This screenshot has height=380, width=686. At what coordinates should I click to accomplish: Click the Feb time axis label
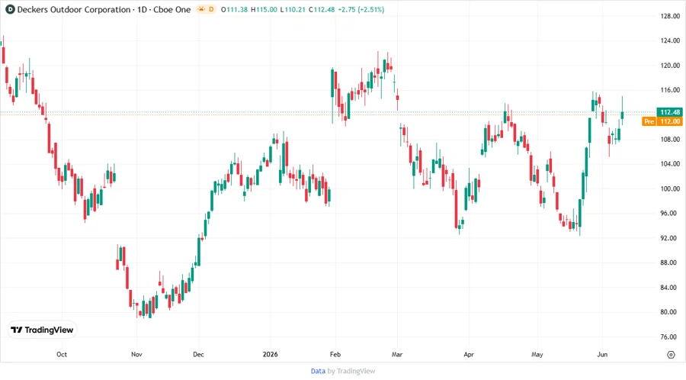[335, 355]
